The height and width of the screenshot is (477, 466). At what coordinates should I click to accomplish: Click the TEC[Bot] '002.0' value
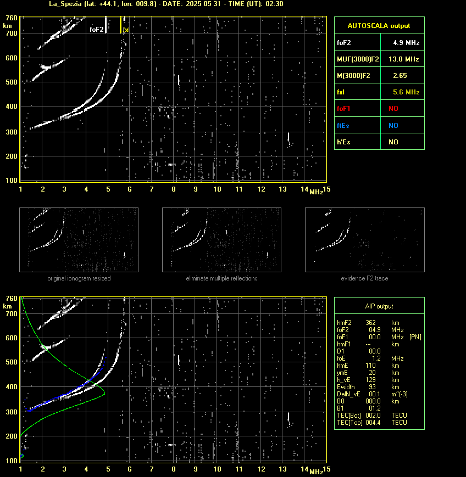click(373, 415)
